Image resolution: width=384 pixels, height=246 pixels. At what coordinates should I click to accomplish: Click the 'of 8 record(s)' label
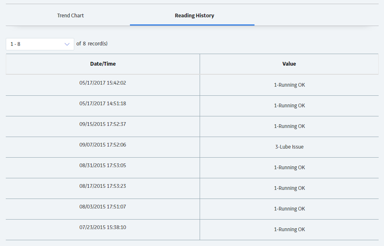[92, 44]
